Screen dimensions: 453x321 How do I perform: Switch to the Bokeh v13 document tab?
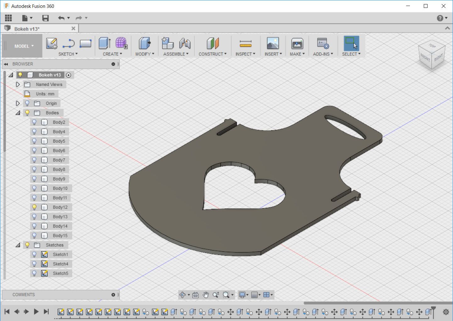pyautogui.click(x=27, y=29)
